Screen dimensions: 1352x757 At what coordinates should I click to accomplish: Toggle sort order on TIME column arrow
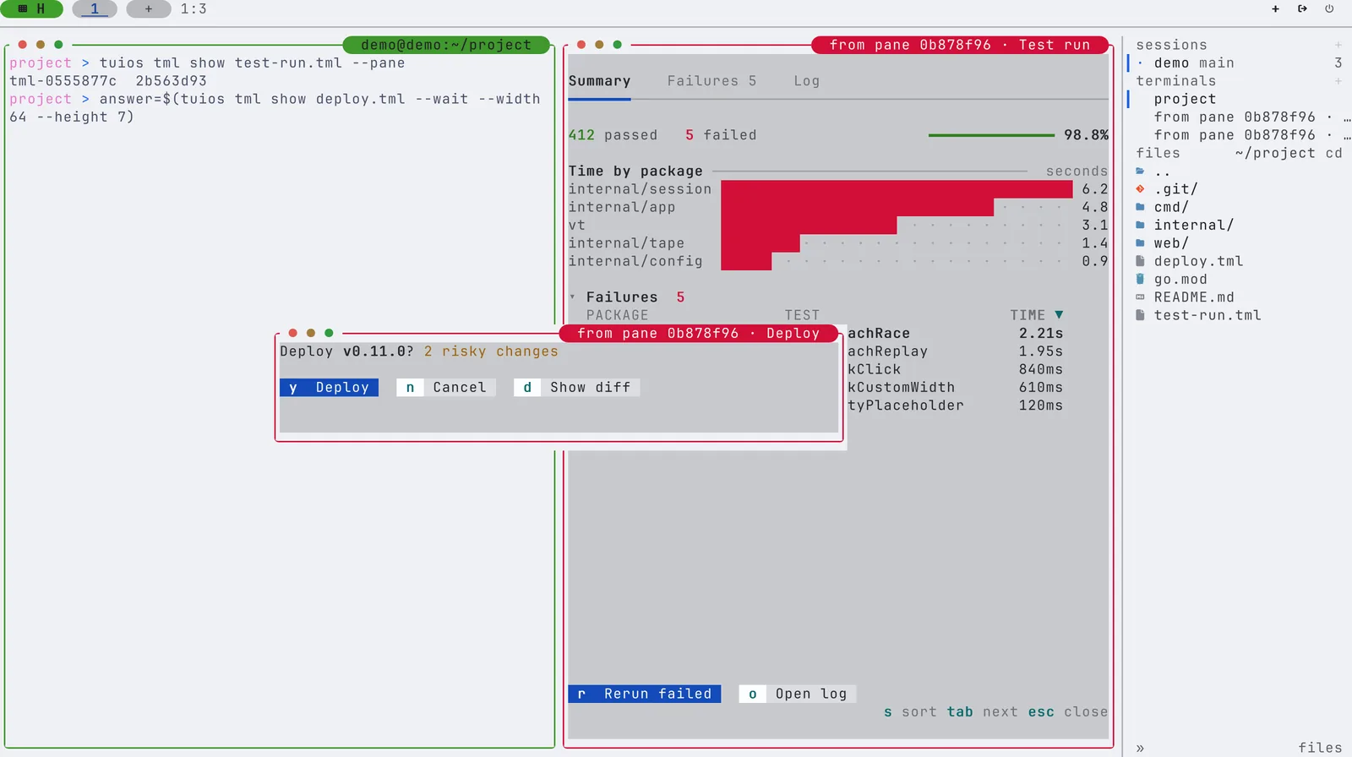tap(1059, 315)
